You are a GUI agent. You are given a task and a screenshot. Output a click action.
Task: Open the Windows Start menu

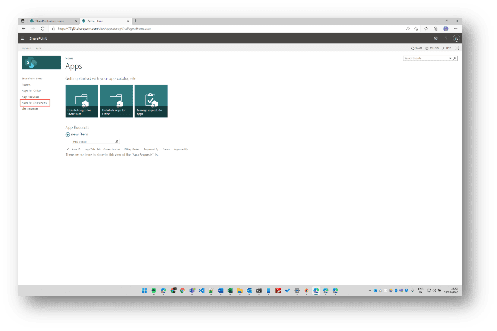coord(144,291)
